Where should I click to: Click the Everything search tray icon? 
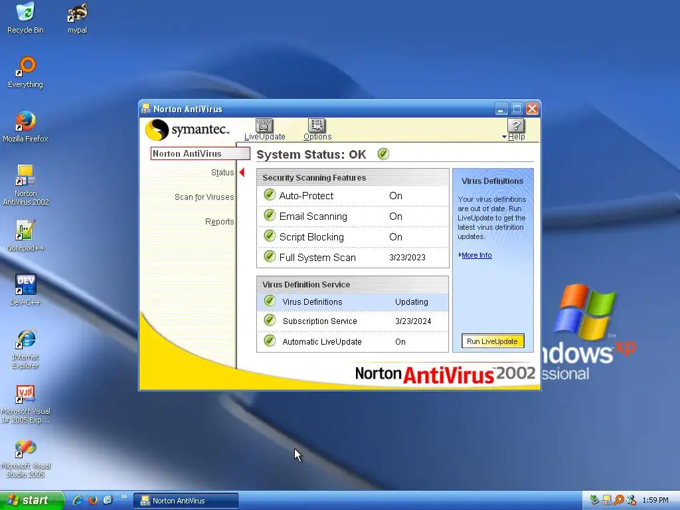[x=619, y=500]
